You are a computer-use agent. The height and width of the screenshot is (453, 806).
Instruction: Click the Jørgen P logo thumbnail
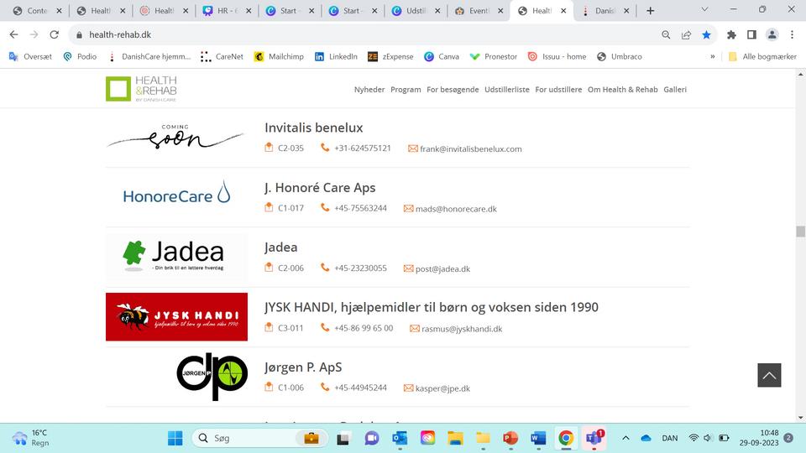click(x=212, y=376)
